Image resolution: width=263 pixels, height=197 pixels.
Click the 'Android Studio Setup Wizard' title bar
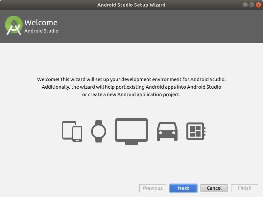(x=131, y=5)
